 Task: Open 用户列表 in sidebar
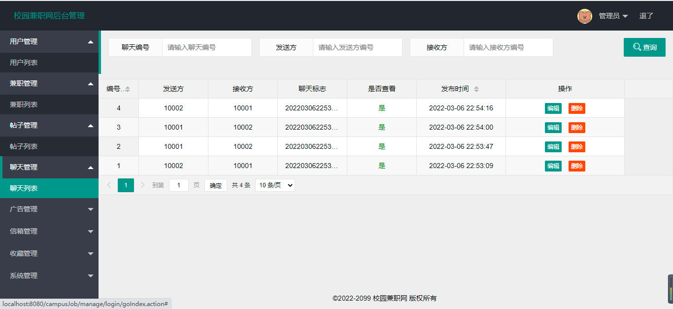(49, 63)
